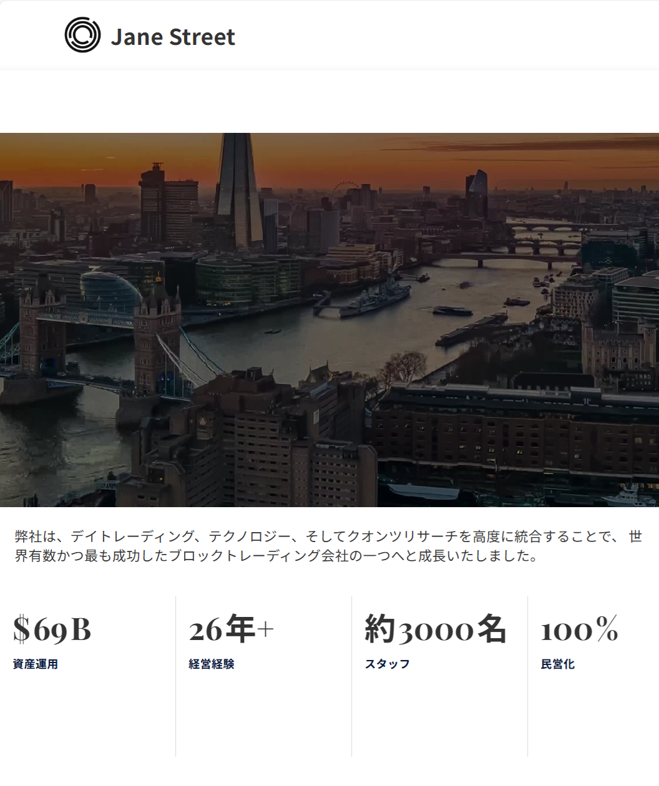The width and height of the screenshot is (659, 786).
Task: Click the $69B statistic figure
Action: coord(52,629)
